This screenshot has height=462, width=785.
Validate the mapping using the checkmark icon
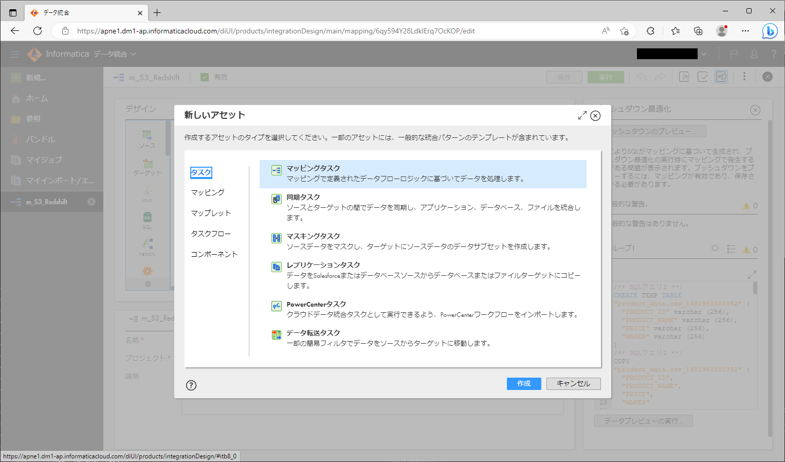click(x=703, y=76)
